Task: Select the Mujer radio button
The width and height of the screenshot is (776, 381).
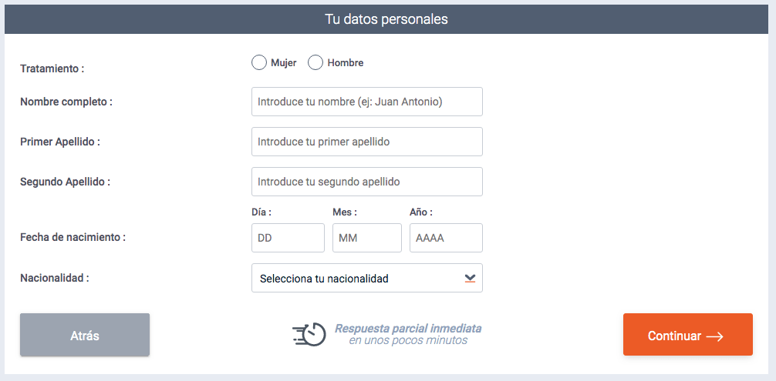Action: pos(259,62)
